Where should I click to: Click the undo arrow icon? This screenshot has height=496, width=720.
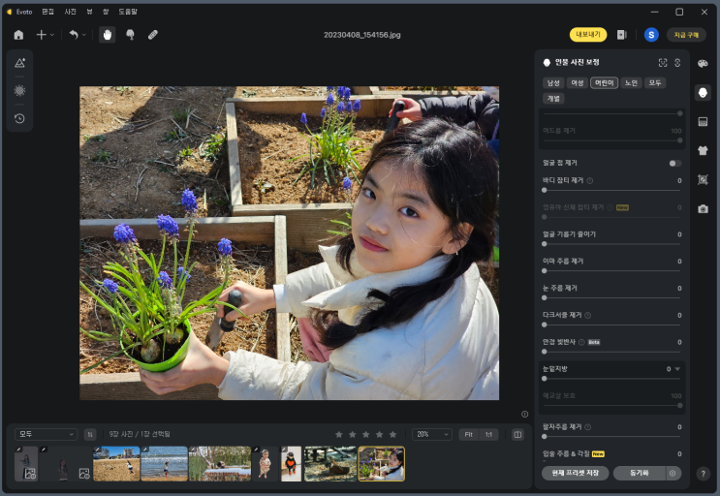[74, 35]
